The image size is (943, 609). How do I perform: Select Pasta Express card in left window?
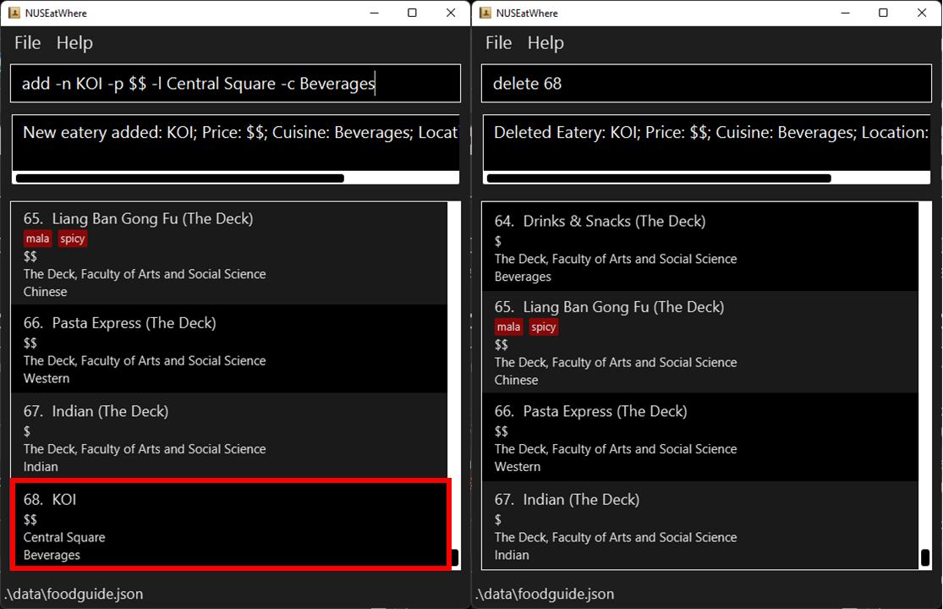[229, 349]
